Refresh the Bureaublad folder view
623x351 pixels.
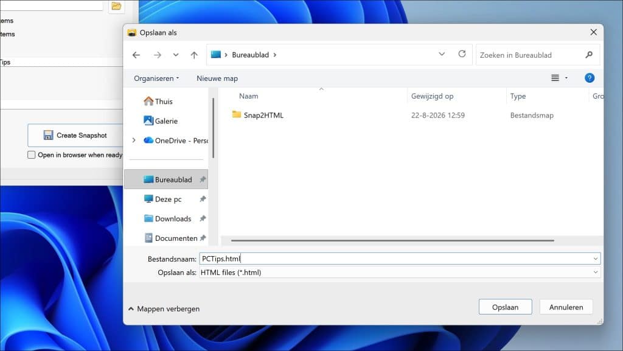pyautogui.click(x=462, y=54)
